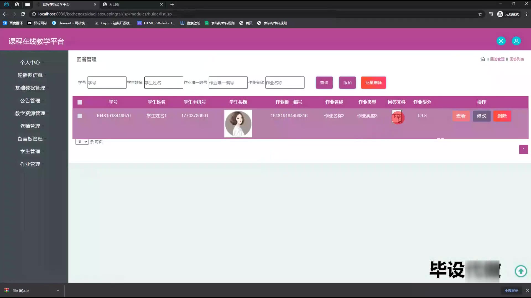This screenshot has width=531, height=298.
Task: Click the student avatar thumbnail
Action: pos(238,124)
